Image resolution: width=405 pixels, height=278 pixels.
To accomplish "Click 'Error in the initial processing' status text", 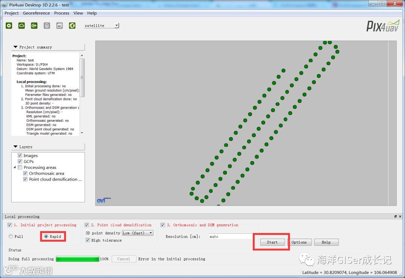I will pos(171,259).
